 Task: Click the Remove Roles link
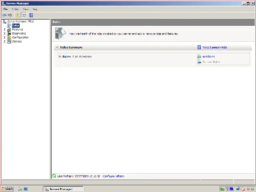coord(211,62)
